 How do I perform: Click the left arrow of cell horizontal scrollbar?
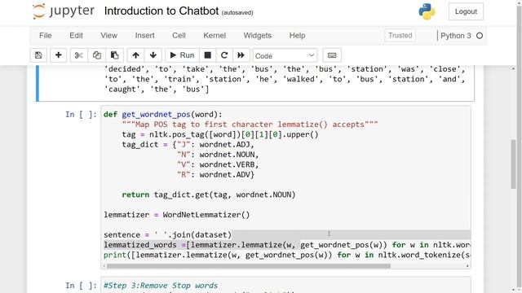(x=104, y=266)
